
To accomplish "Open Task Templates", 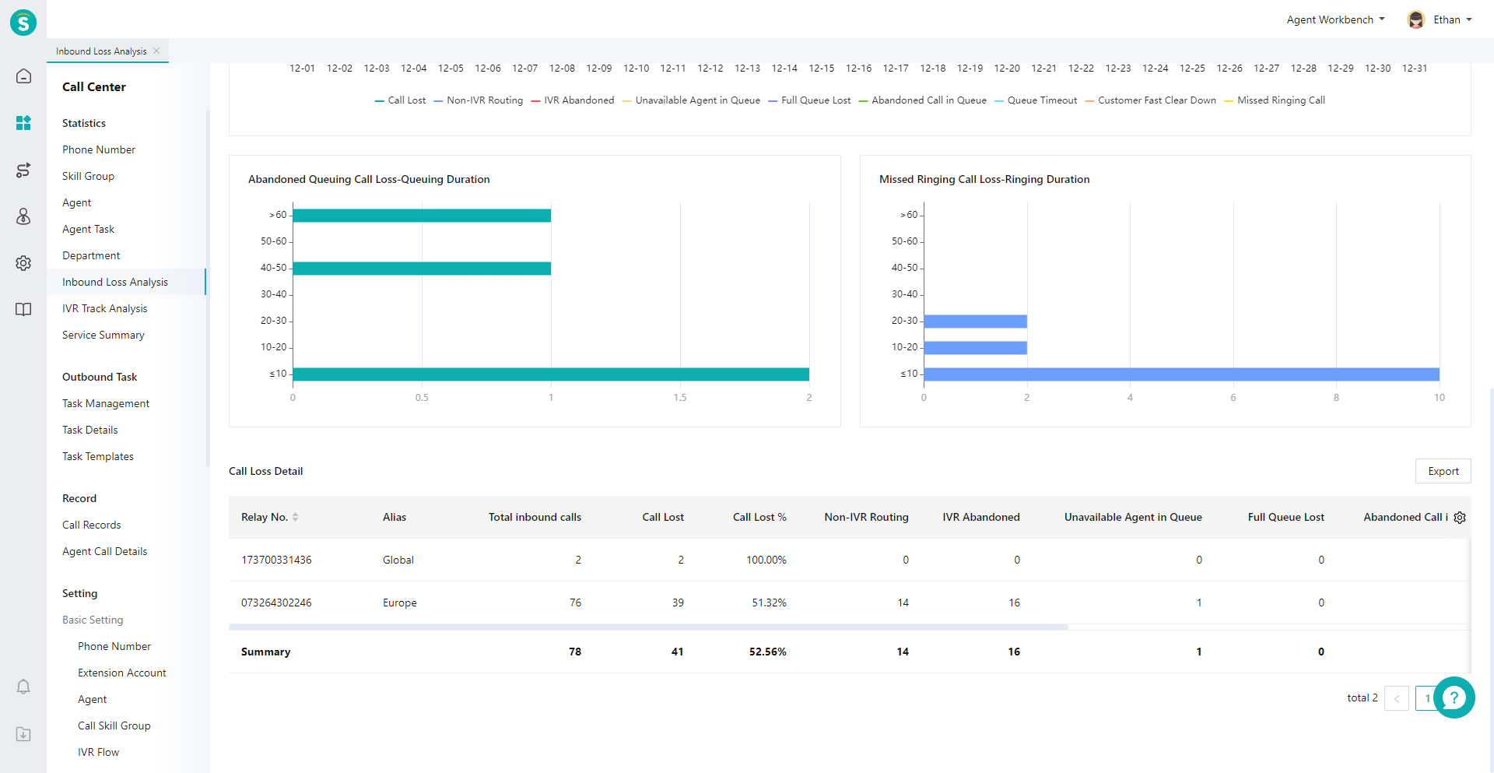I will 98,456.
